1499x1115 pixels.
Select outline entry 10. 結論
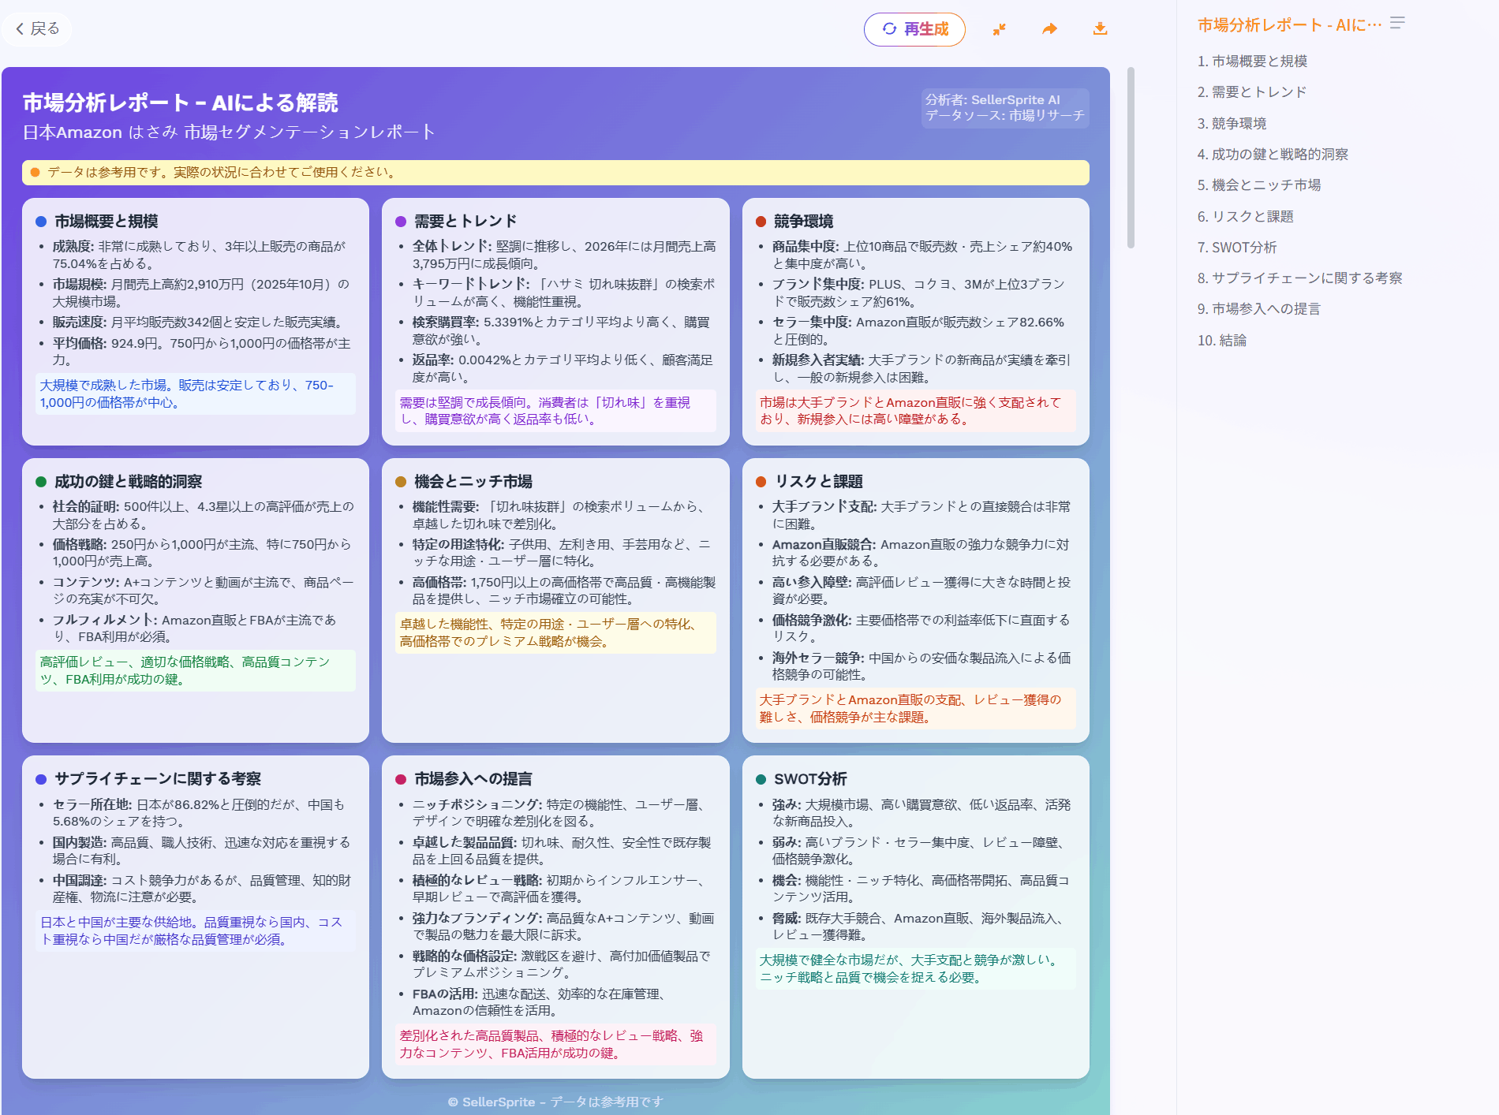[x=1221, y=341]
